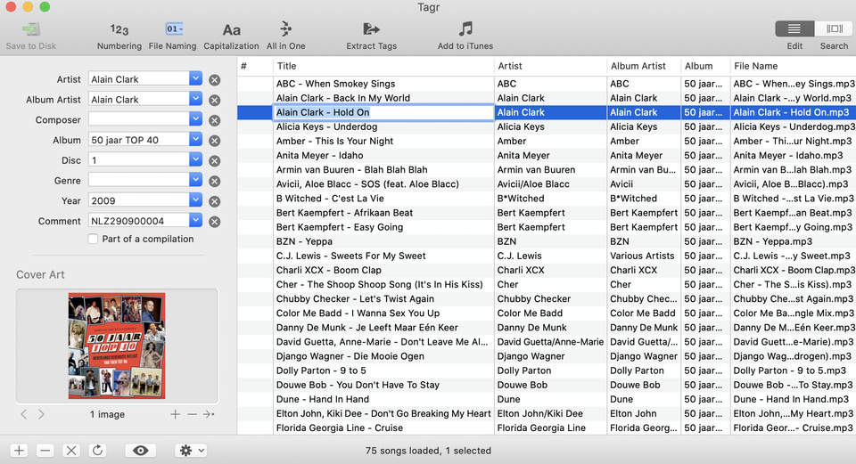The image size is (856, 464).
Task: Expand the Comment dropdown
Action: tap(196, 220)
